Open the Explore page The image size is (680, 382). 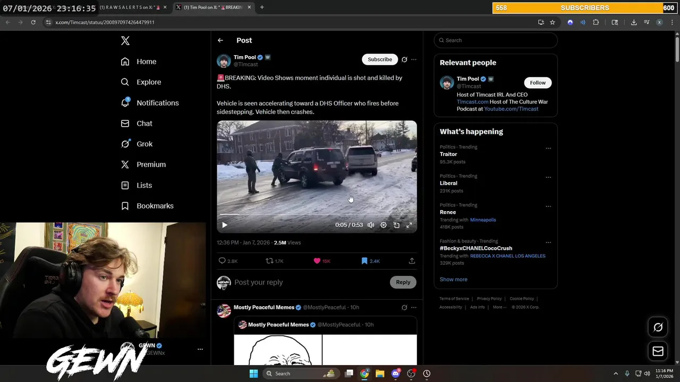click(141, 82)
